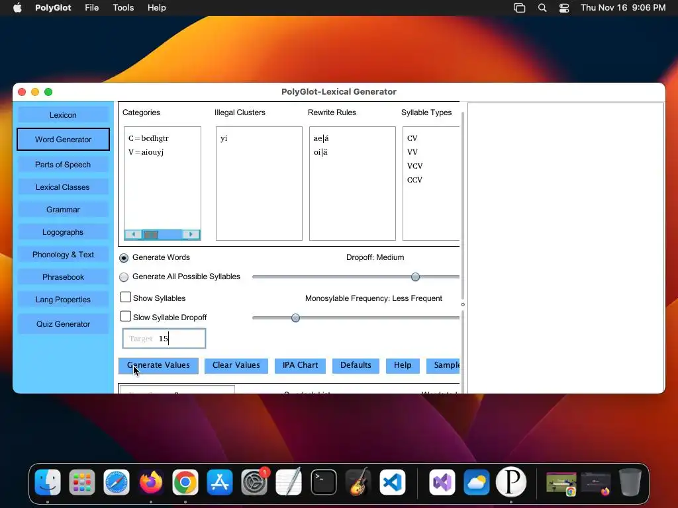Open the Logographs section
The width and height of the screenshot is (678, 508).
(x=63, y=232)
